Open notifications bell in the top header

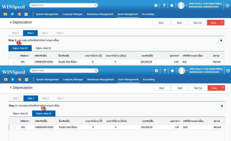172,5
